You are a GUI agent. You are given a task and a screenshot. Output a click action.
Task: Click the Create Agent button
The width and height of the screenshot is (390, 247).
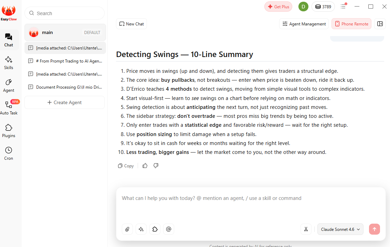[64, 102]
